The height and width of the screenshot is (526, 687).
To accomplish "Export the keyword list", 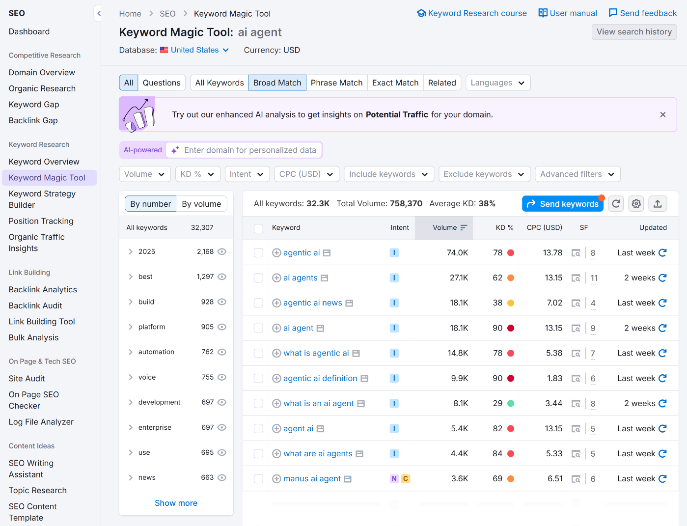I will tap(658, 203).
